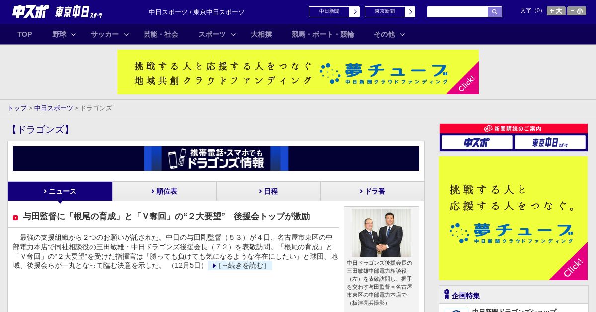Open 競馬・ボート・競輪 in navigation
This screenshot has width=596, height=312.
click(x=323, y=34)
